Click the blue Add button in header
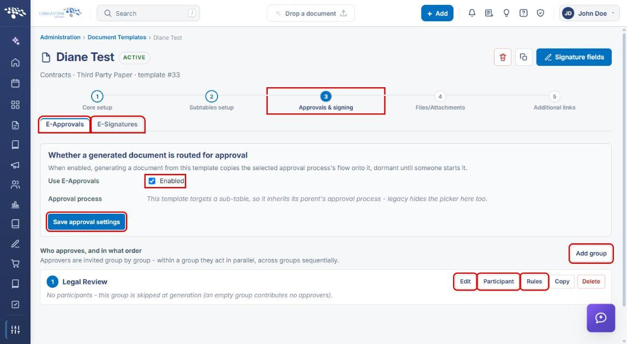The width and height of the screenshot is (627, 344). 437,13
